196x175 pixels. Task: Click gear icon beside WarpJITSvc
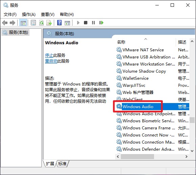119,85
